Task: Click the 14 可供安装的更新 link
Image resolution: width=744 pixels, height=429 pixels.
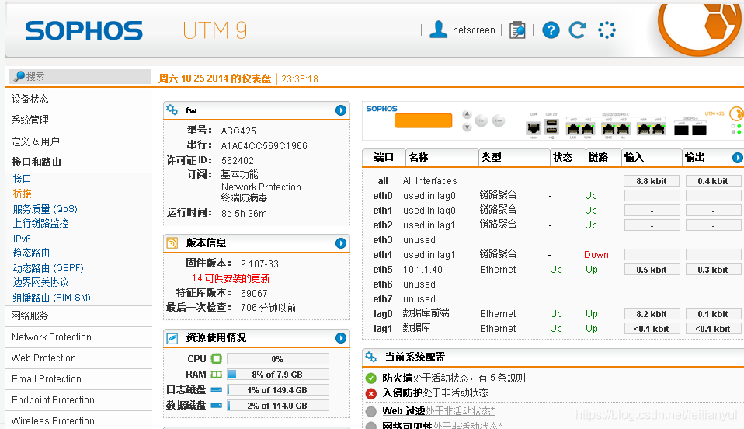Action: [x=231, y=278]
